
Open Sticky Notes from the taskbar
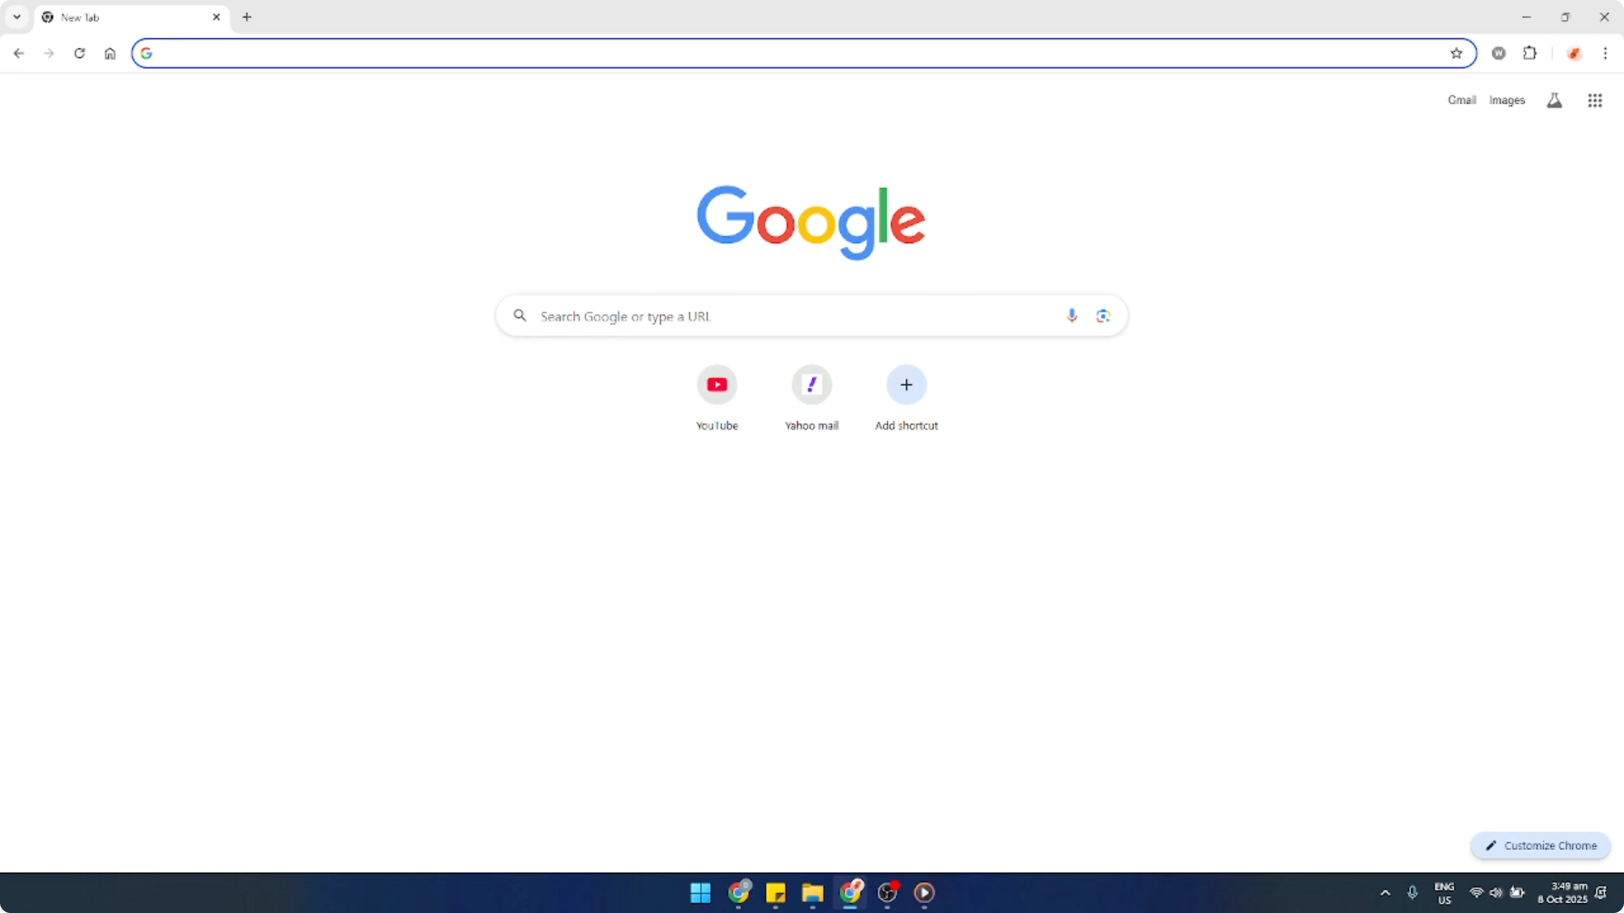point(775,892)
